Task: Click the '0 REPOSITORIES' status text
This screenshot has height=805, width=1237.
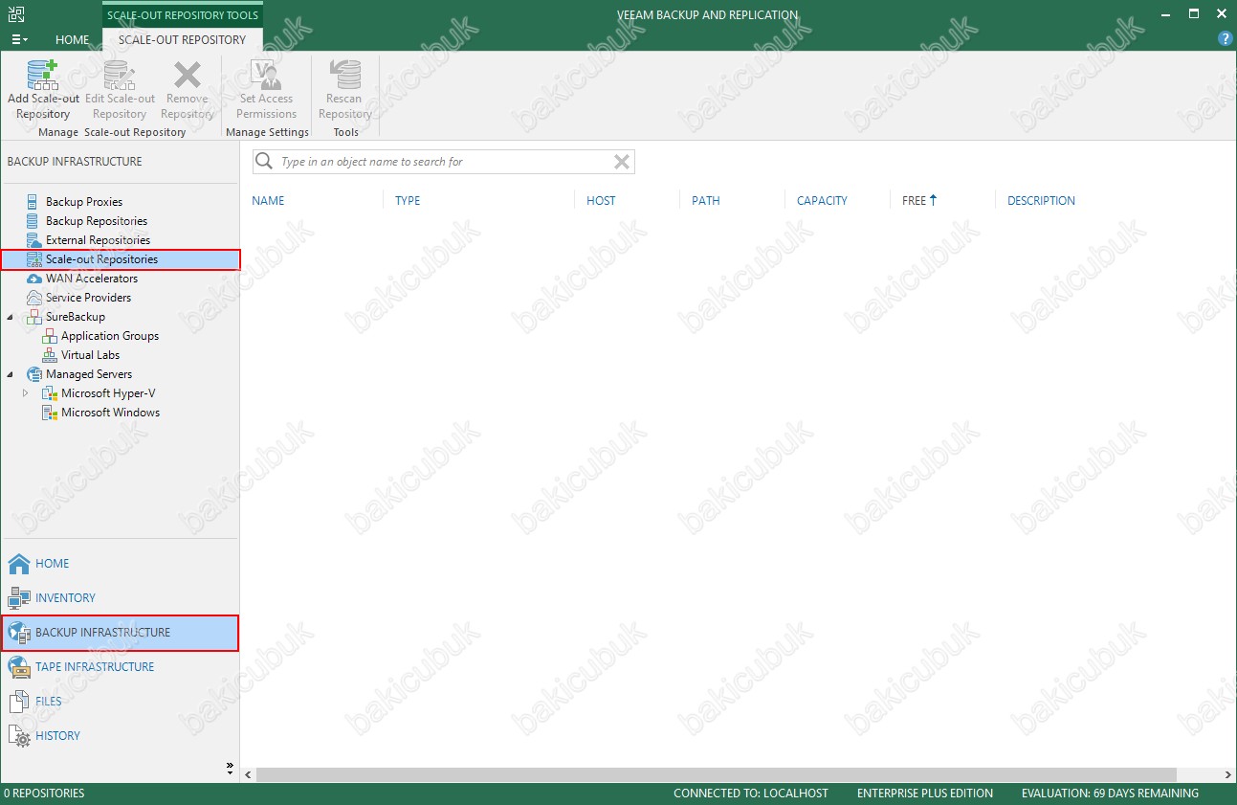Action: coord(44,794)
